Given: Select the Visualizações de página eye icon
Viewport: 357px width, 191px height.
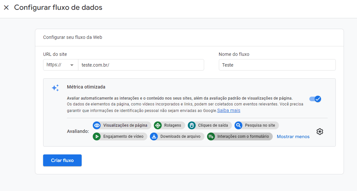Looking at the screenshot, I should pyautogui.click(x=96, y=125).
